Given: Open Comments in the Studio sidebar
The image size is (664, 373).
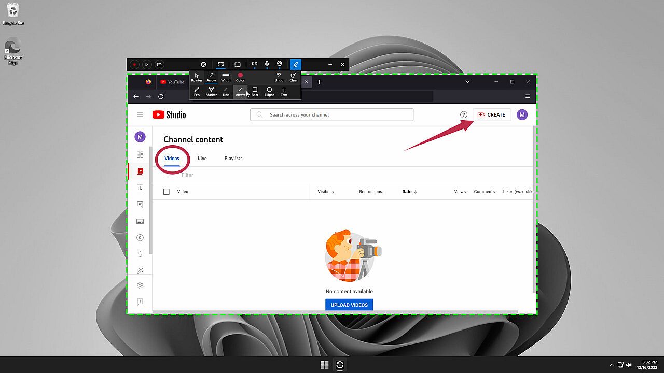Looking at the screenshot, I should 140,205.
